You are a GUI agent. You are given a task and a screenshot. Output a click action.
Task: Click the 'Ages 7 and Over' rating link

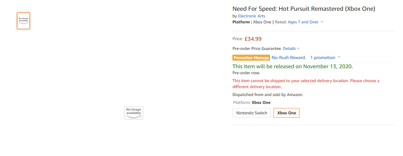(x=303, y=22)
